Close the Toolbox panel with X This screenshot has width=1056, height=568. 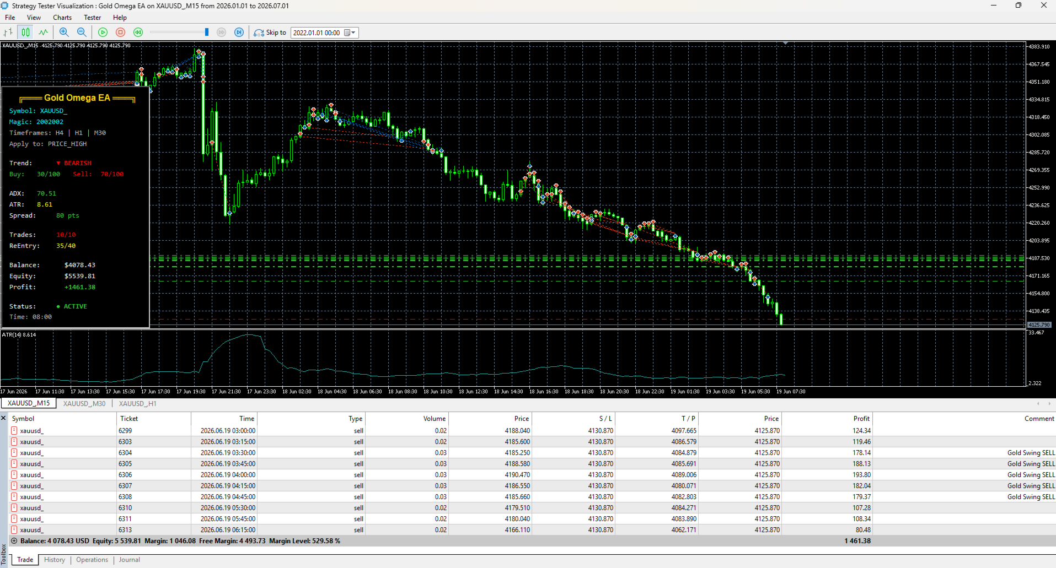[3, 418]
